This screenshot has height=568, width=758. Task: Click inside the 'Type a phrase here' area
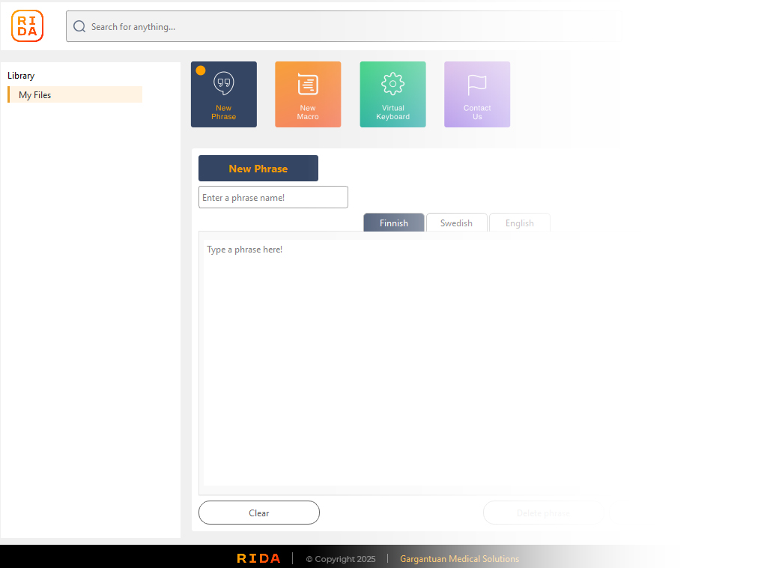389,360
